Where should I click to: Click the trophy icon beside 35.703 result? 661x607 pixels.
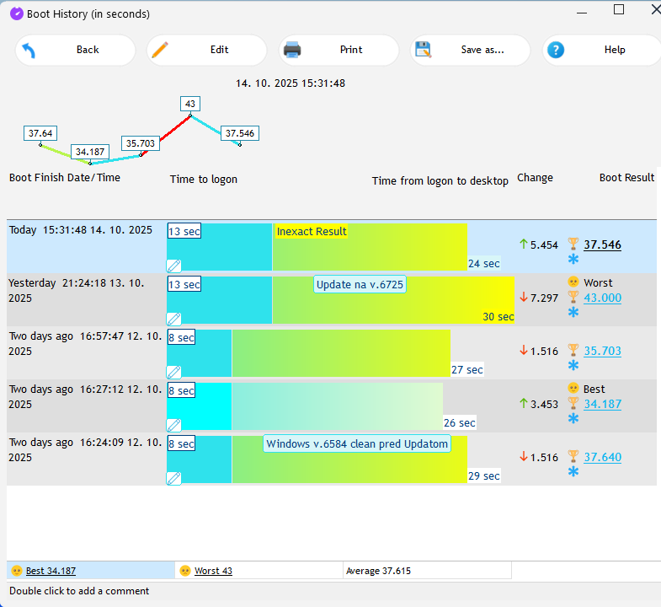tap(573, 351)
